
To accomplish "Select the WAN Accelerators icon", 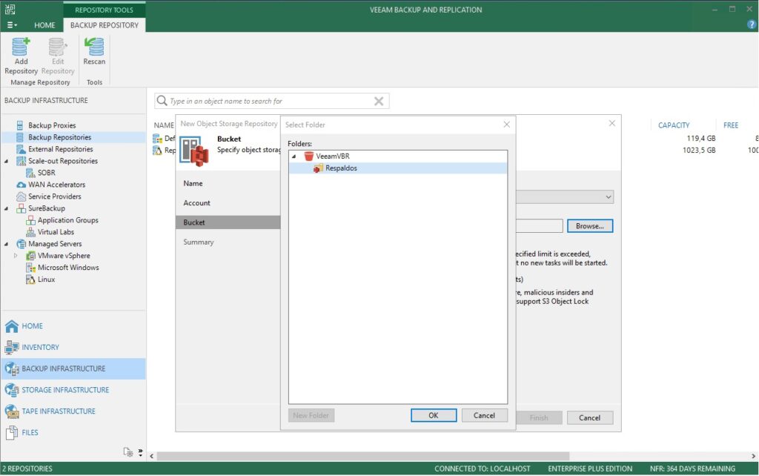I will pyautogui.click(x=21, y=185).
